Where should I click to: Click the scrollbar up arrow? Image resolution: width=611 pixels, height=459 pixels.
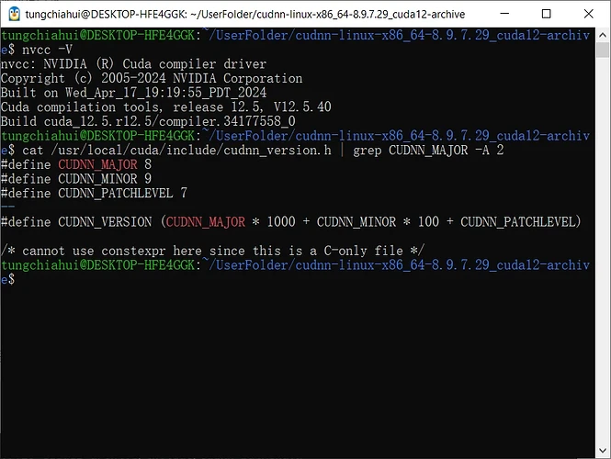point(601,36)
